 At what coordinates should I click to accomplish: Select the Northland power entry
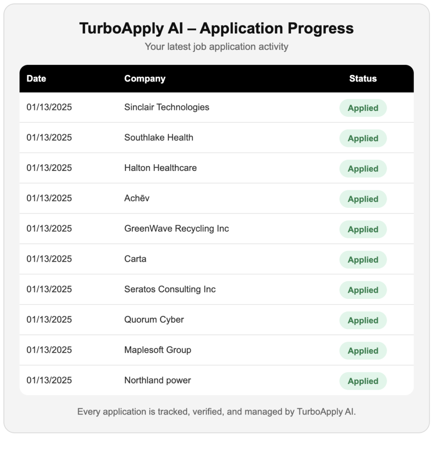point(157,380)
